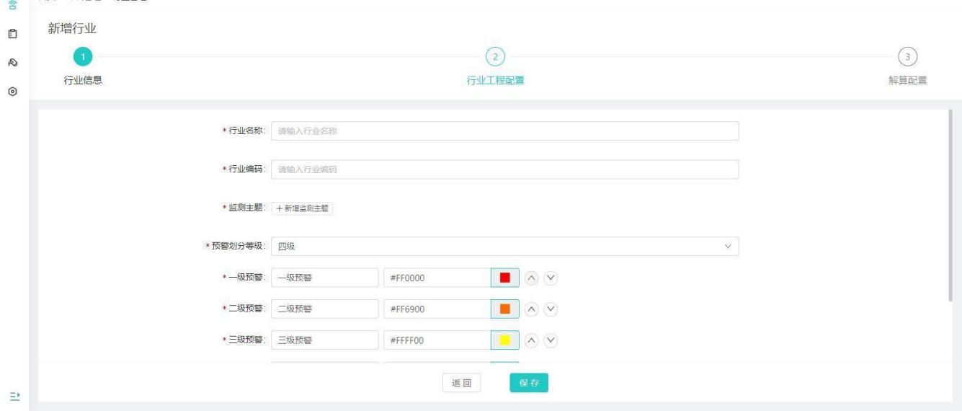The height and width of the screenshot is (411, 962).
Task: Focus the 行业名称 input field
Action: [504, 131]
